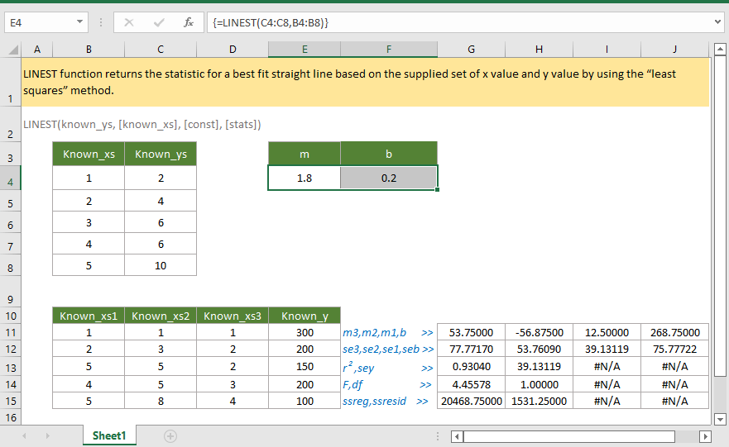Select the cell showing b value 0.2
This screenshot has width=729, height=447.
pos(388,178)
